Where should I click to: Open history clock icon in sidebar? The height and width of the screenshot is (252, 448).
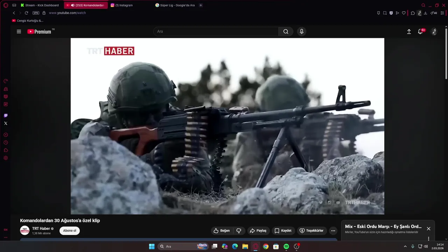point(6,142)
